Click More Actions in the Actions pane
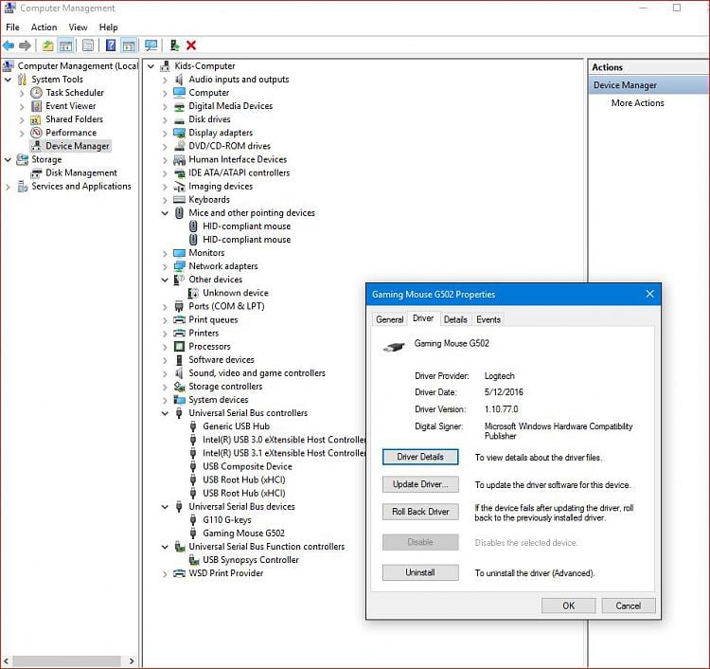The height and width of the screenshot is (669, 710). tap(637, 103)
